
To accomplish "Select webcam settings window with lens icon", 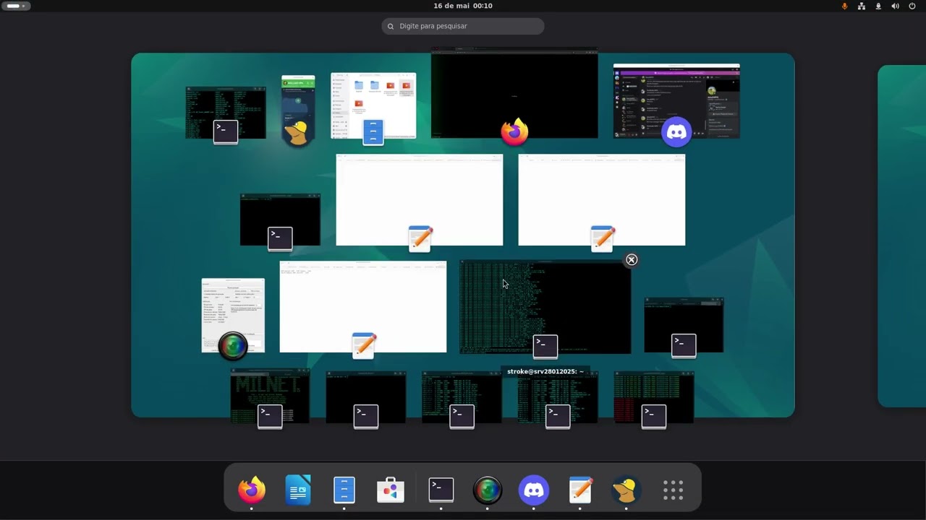I will (x=233, y=316).
